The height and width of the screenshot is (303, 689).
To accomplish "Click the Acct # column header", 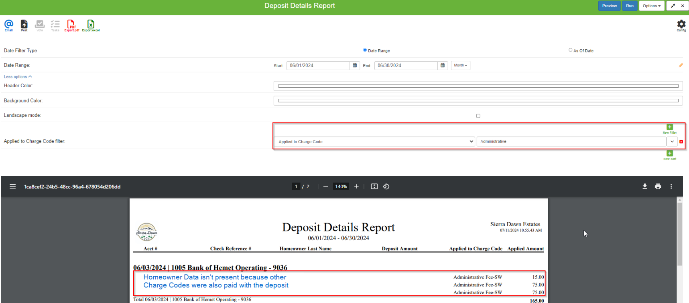I will point(150,249).
